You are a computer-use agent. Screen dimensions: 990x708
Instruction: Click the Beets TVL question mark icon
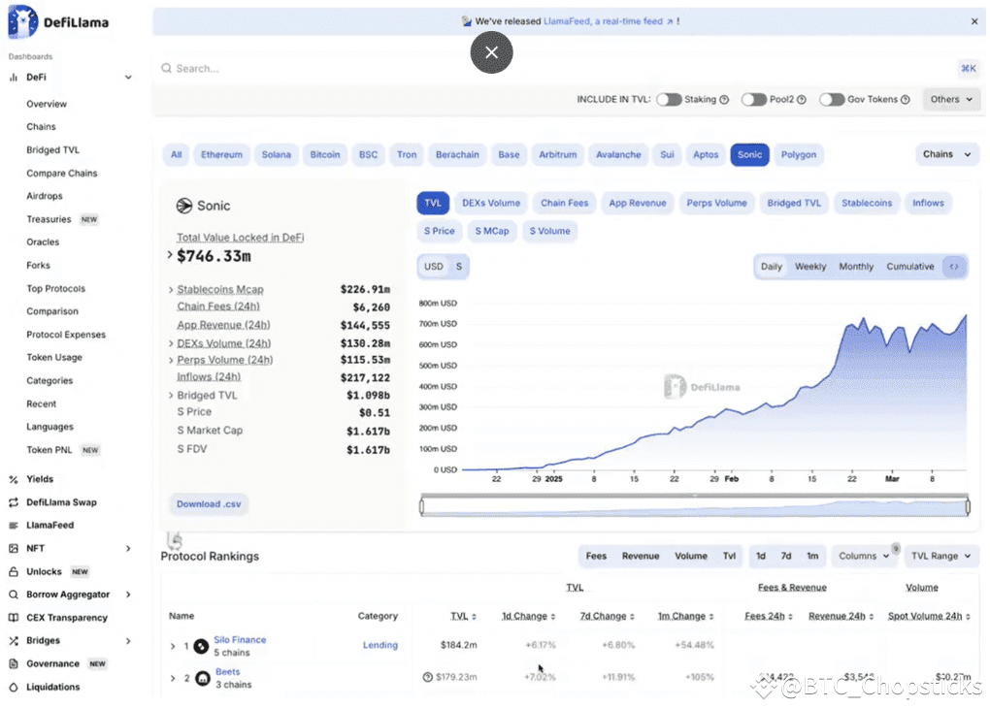click(427, 677)
